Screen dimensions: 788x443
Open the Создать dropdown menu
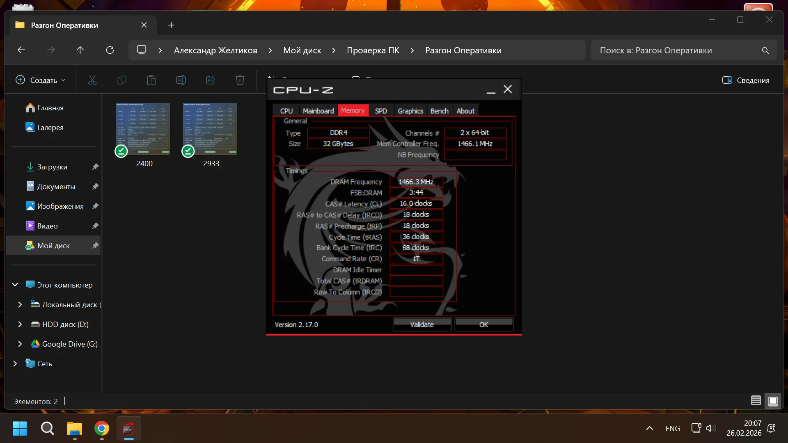click(x=40, y=80)
